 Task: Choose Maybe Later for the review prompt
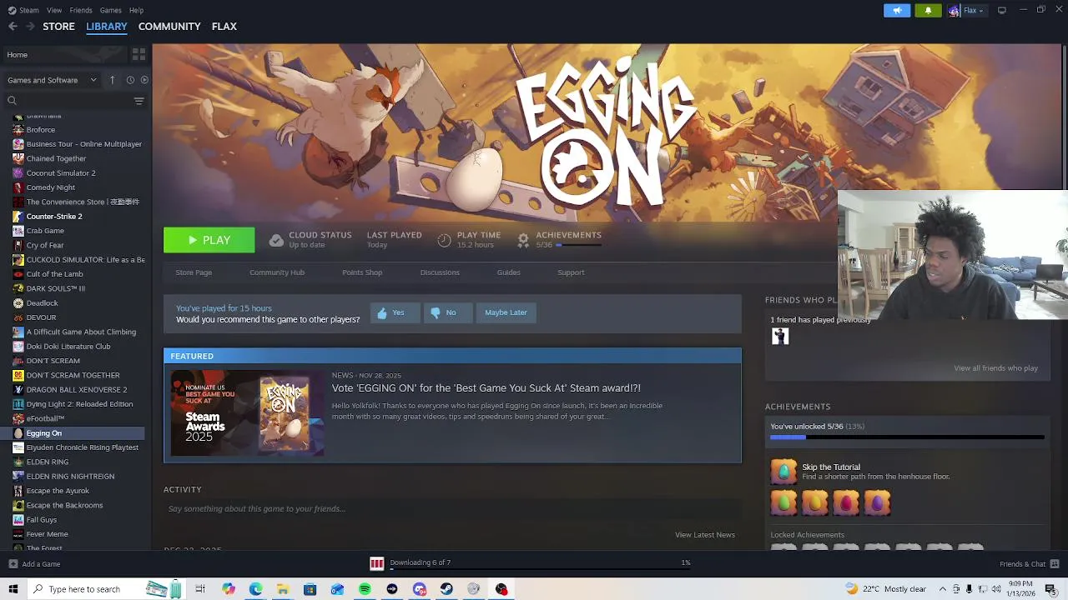point(506,312)
